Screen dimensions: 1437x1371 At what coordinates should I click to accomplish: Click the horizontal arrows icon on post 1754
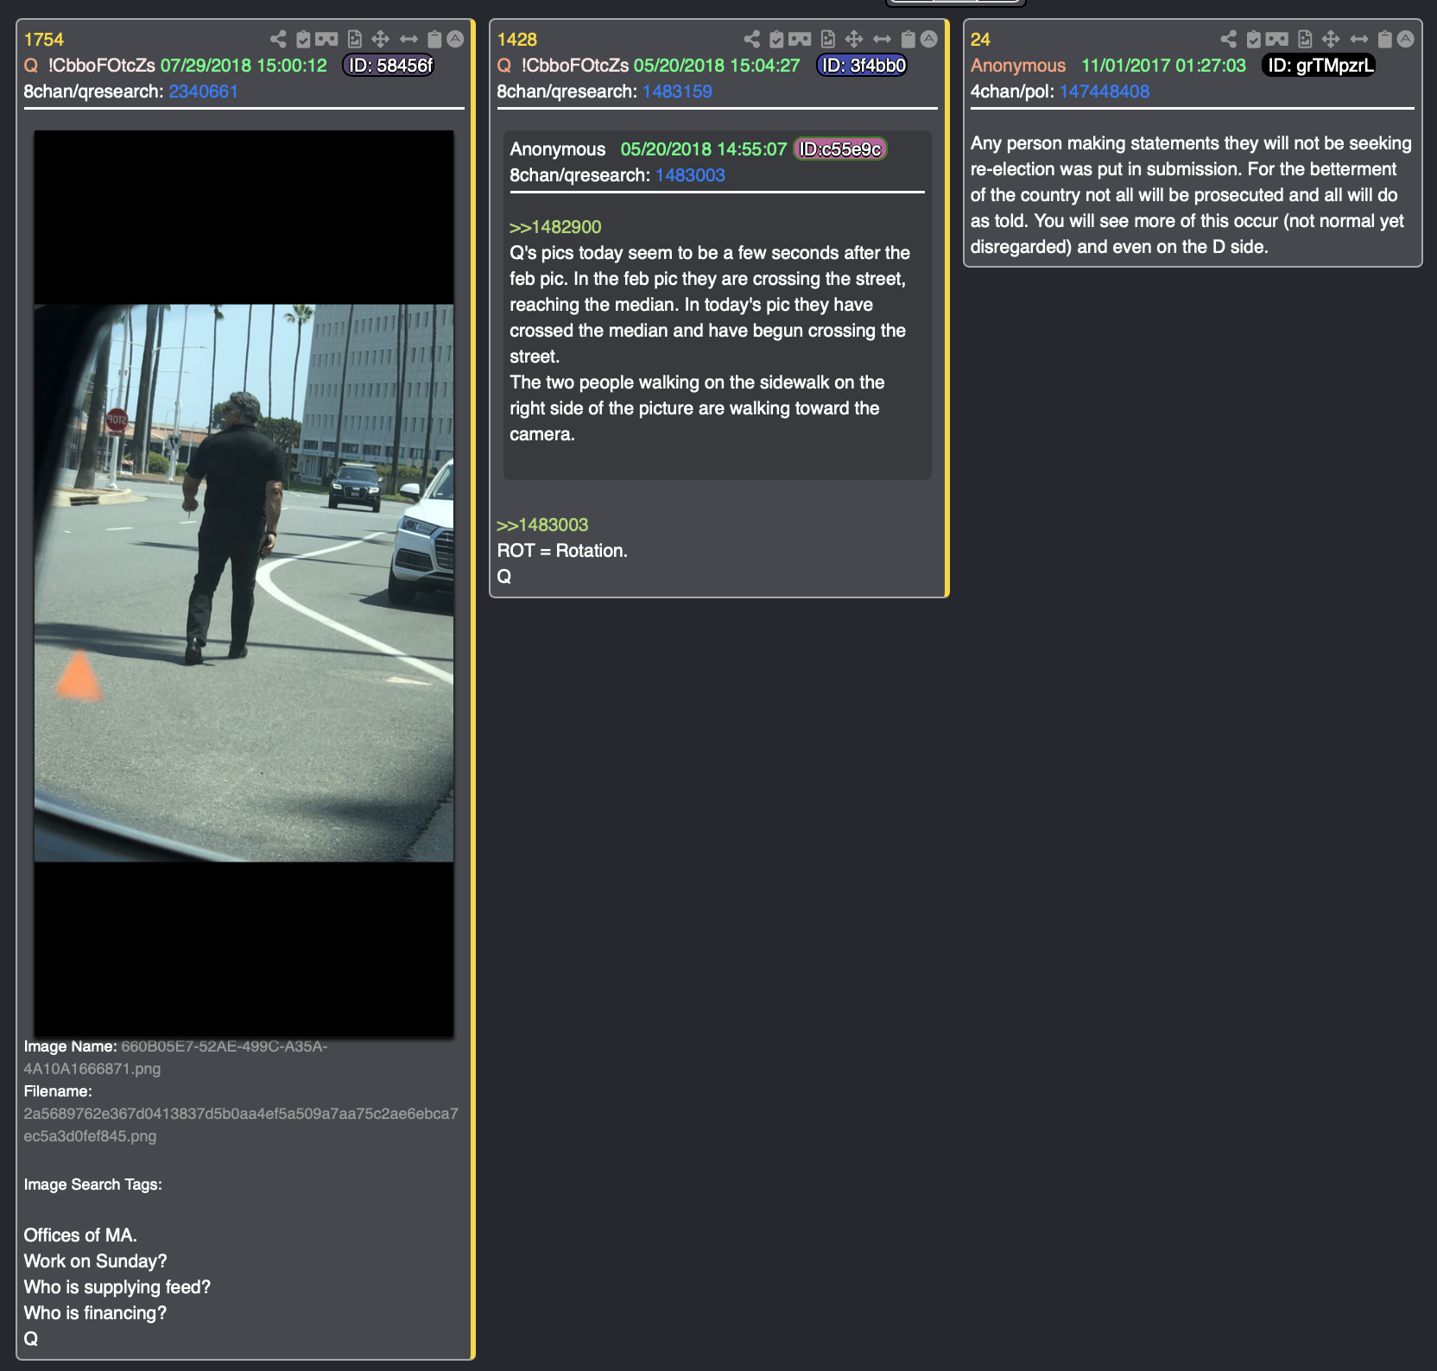click(x=408, y=39)
